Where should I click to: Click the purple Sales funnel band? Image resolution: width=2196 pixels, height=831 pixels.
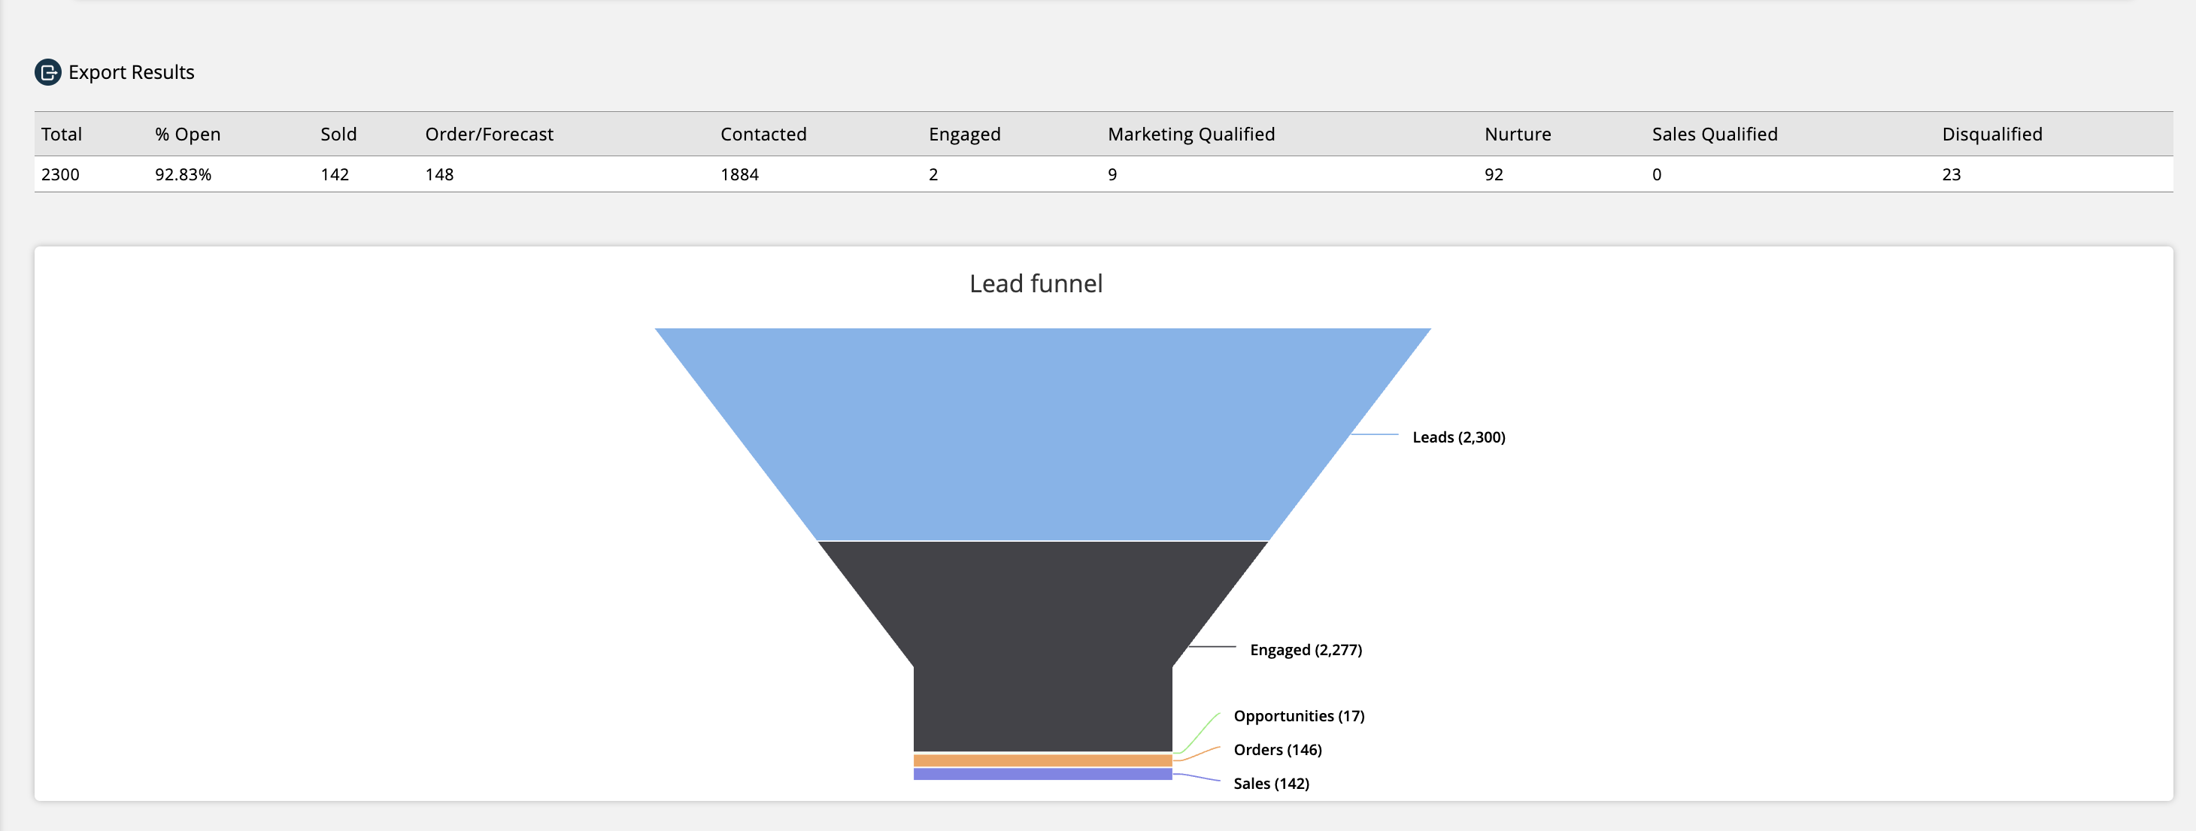tap(1042, 774)
